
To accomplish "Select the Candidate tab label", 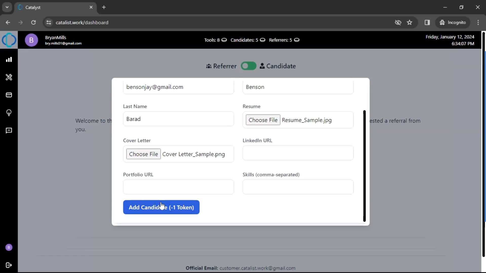I will point(281,66).
